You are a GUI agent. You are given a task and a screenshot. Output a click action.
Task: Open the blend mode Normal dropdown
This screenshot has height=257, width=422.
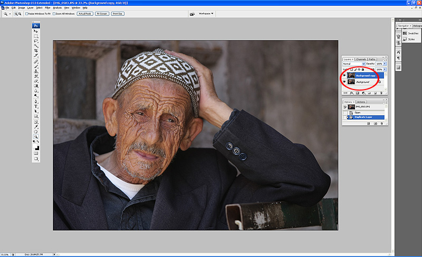352,64
